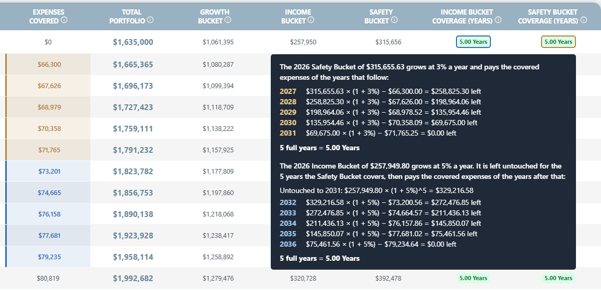
Task: Click info icon next to Growth Bucket header
Action: tap(228, 20)
